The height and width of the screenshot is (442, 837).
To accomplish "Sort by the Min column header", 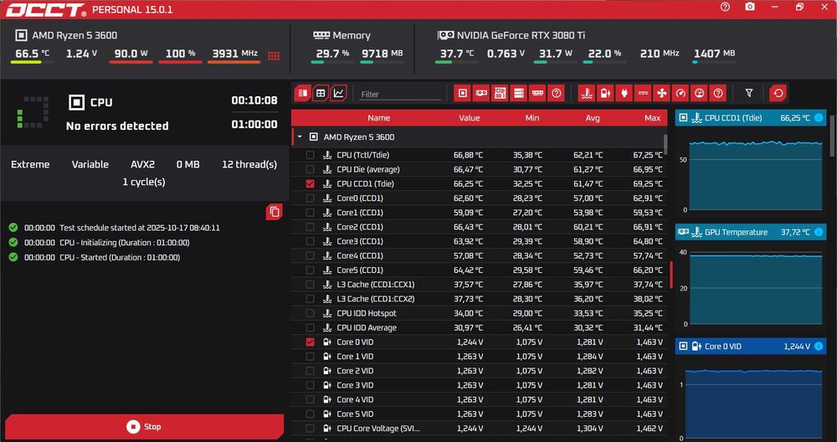I will coord(531,118).
